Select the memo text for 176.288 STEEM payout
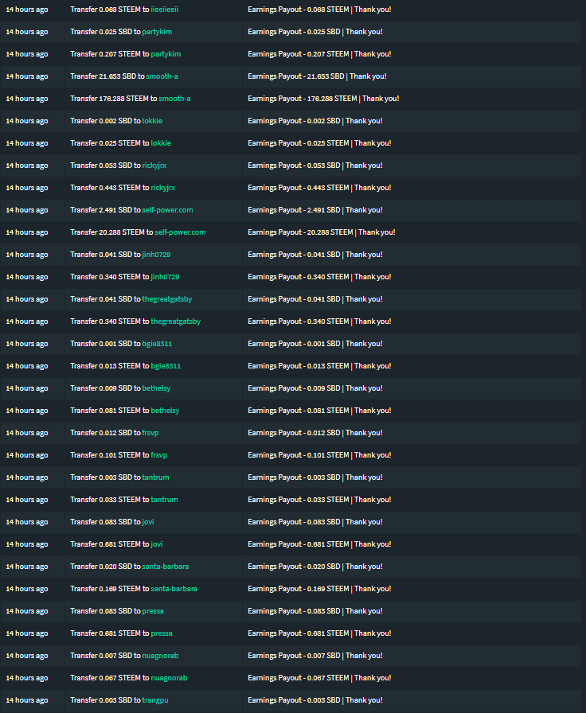This screenshot has height=713, width=586. point(323,99)
